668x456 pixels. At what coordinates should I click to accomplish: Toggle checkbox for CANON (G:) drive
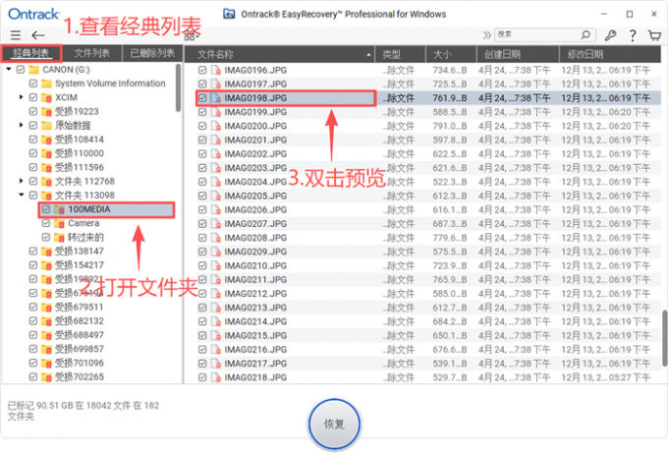(x=20, y=70)
